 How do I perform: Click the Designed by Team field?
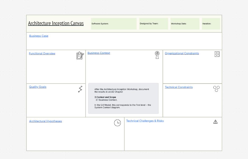click(153, 23)
